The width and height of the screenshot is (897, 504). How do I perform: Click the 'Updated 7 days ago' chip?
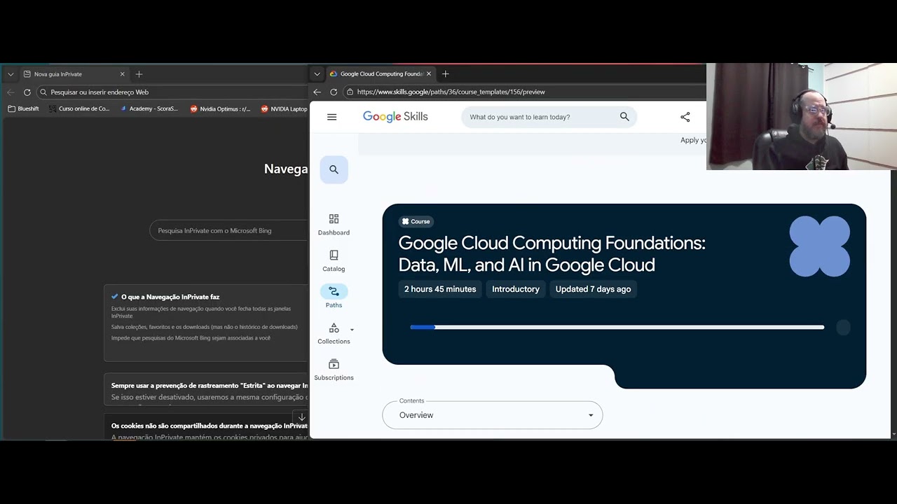coord(593,289)
